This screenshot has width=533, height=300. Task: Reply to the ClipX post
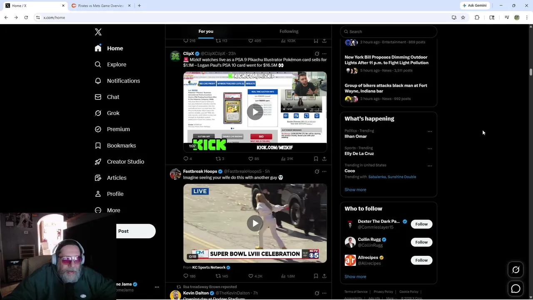(x=187, y=159)
